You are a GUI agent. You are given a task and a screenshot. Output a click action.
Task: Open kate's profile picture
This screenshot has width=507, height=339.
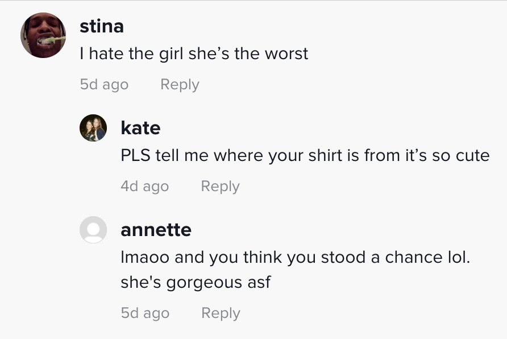tap(93, 128)
